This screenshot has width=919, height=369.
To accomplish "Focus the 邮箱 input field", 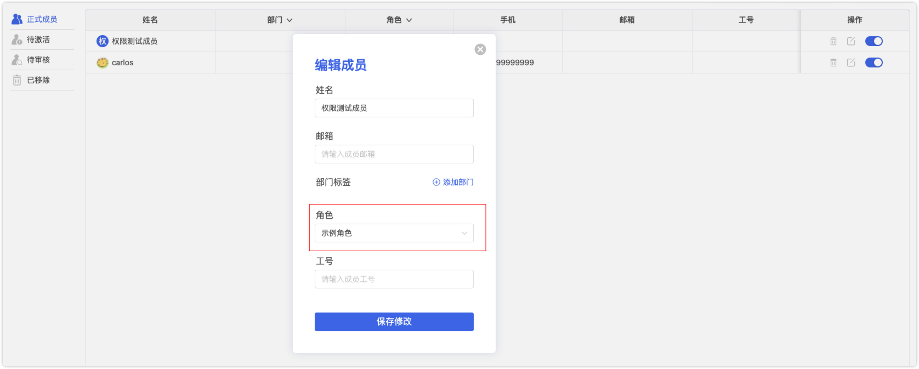I will [x=394, y=154].
